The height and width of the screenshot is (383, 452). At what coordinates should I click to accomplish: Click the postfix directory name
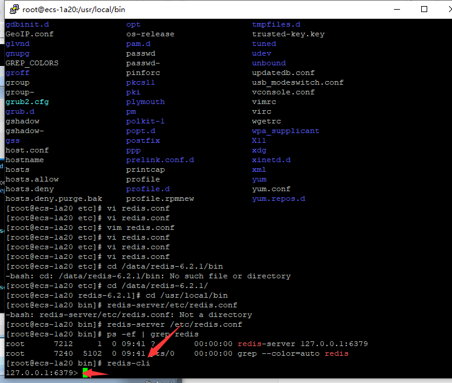coord(143,140)
